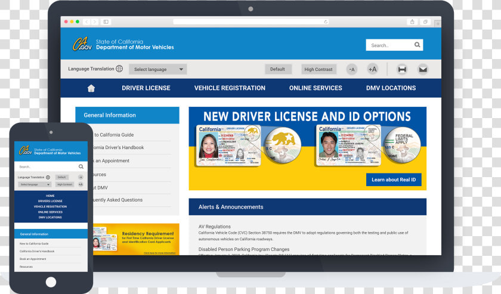Image resolution: width=501 pixels, height=294 pixels.
Task: Tap New to California Guide on the phone
Action: (x=34, y=243)
